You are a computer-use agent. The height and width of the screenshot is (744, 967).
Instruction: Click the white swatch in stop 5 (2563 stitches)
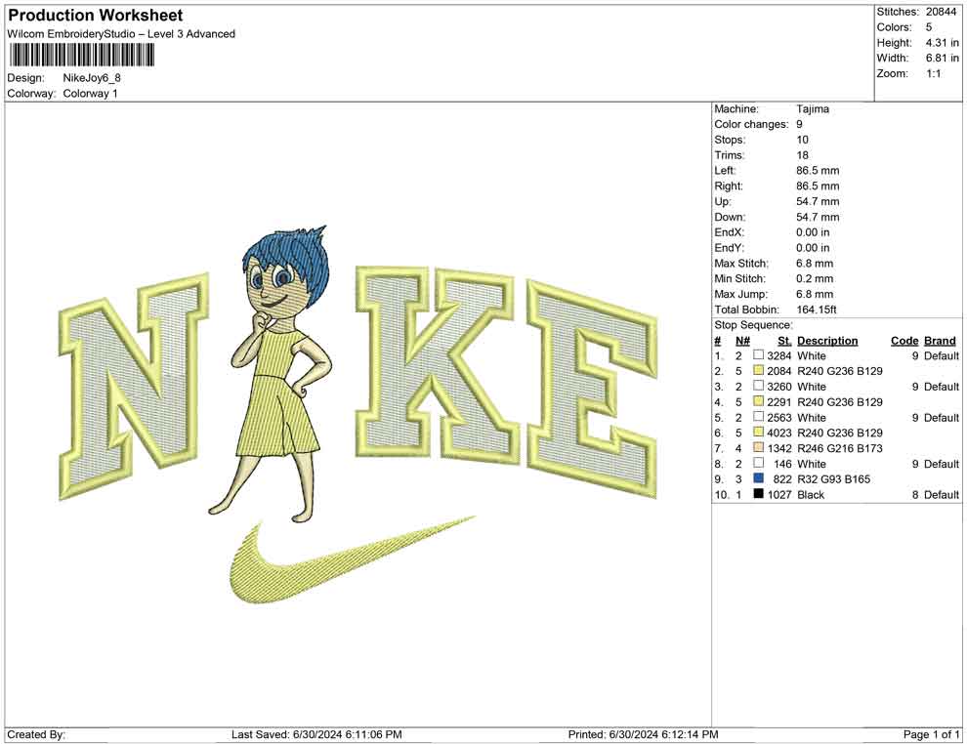[759, 417]
